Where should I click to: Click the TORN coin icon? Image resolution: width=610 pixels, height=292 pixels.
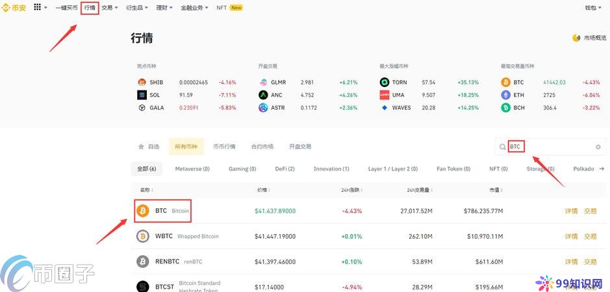coord(385,83)
